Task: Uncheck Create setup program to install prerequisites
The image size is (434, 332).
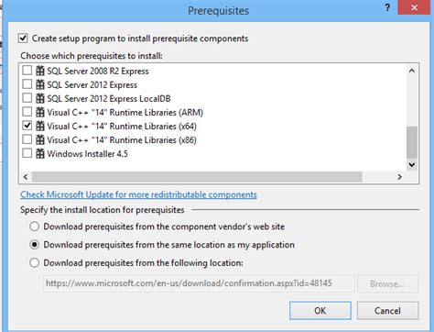Action: [23, 39]
